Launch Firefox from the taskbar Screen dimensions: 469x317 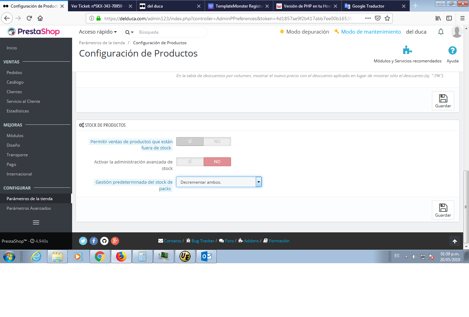coord(121,256)
